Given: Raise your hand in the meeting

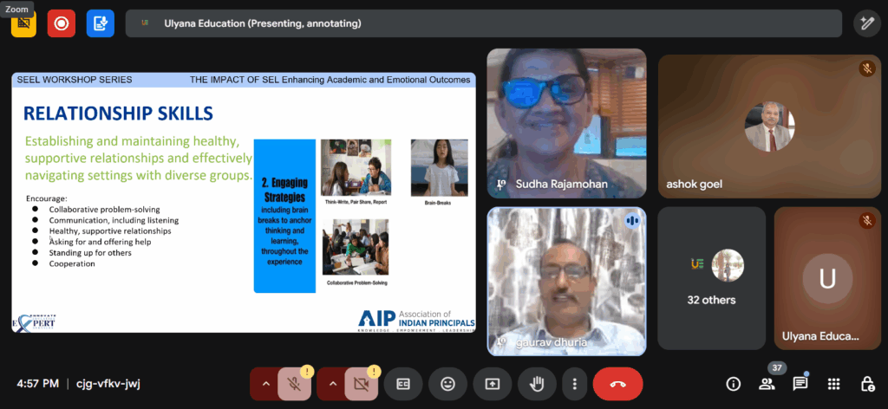Looking at the screenshot, I should tap(536, 384).
